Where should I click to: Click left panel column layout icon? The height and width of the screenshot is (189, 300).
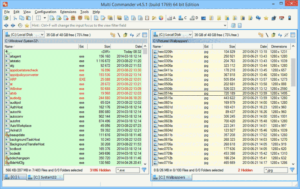click(x=145, y=35)
